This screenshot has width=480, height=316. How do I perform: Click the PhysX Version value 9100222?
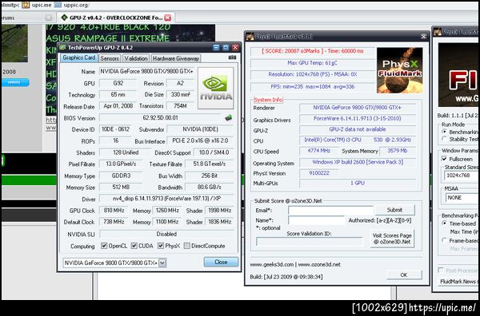(318, 173)
